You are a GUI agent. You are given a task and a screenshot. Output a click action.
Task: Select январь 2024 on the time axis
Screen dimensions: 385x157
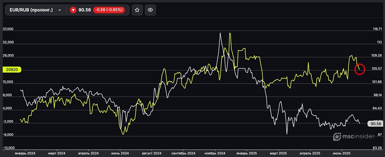[x=26, y=153]
